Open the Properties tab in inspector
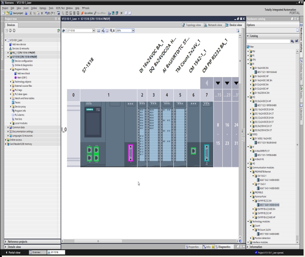Screen dimensions: 305x257 192,247
